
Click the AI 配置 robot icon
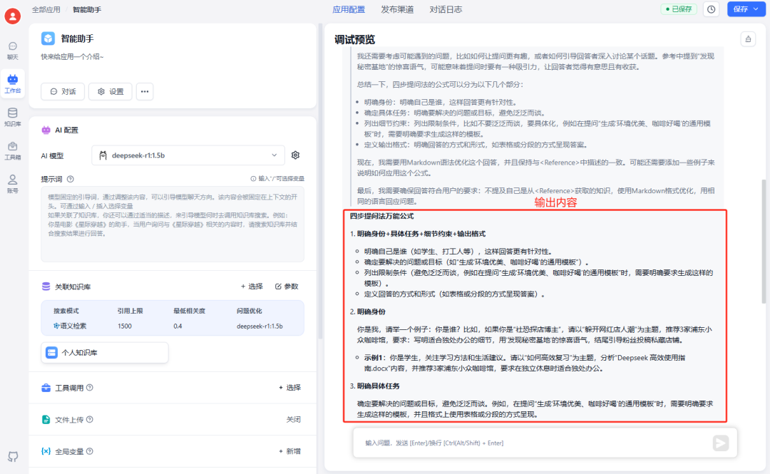click(x=46, y=130)
